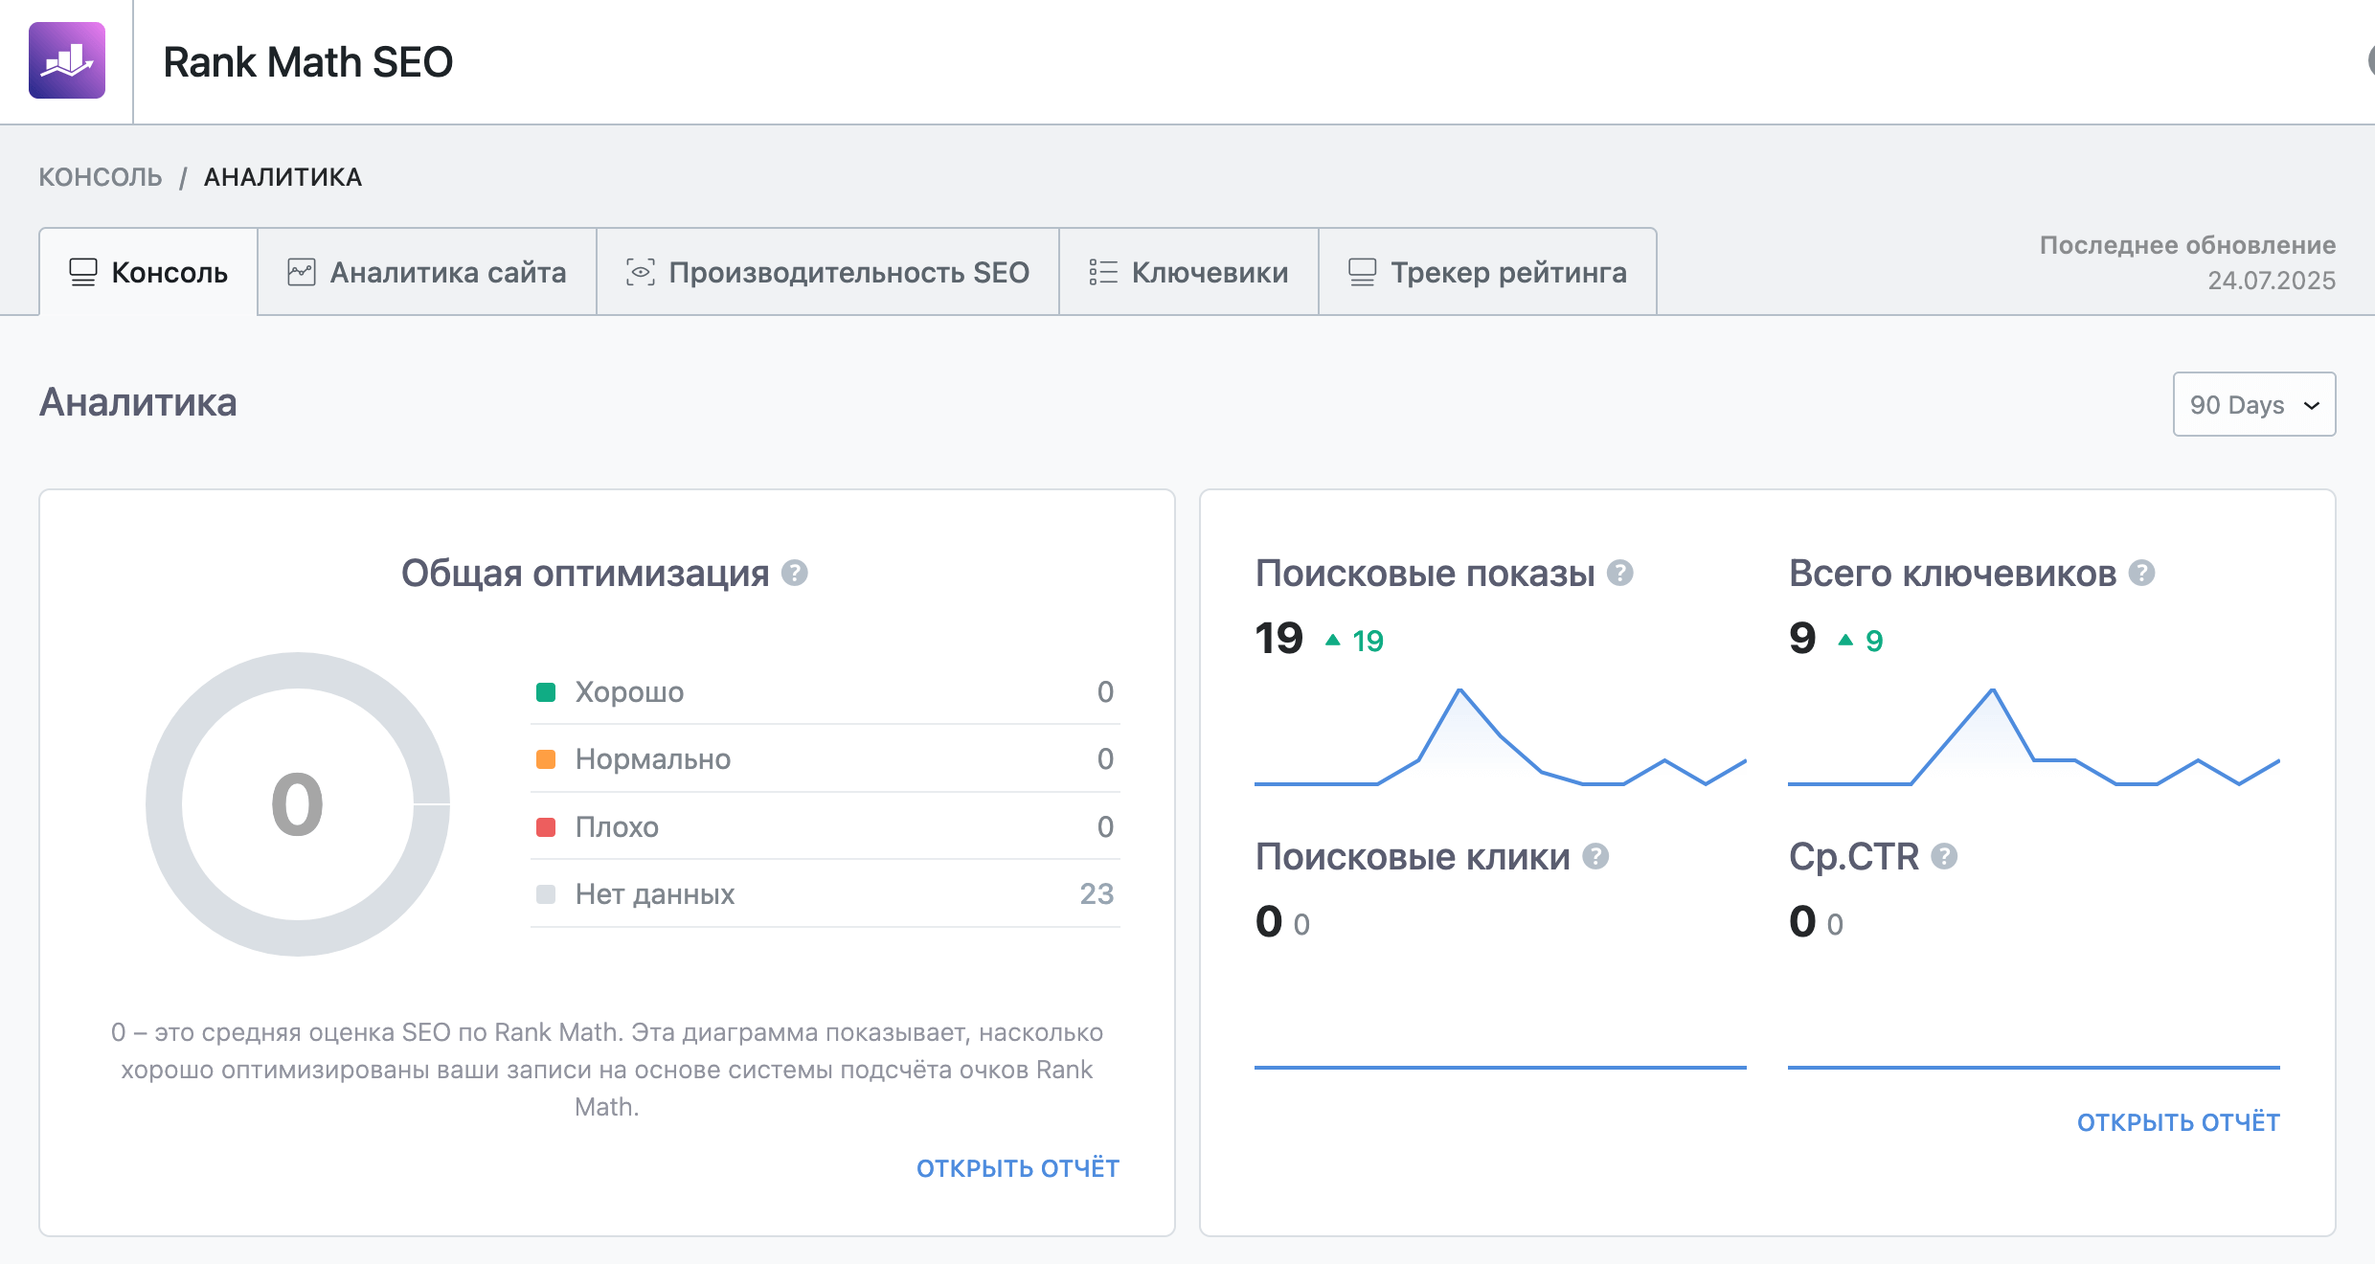Select the Ключевики tab
Screen dimensions: 2375x1264
pos(1188,272)
